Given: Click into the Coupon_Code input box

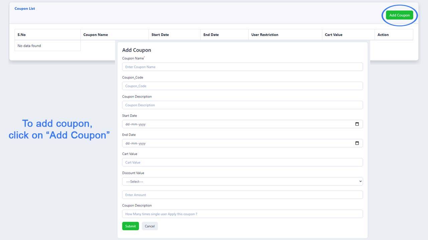Looking at the screenshot, I should [x=242, y=86].
